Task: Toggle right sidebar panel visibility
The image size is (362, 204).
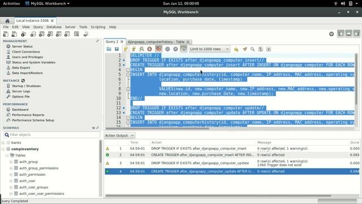Action: 356,34
